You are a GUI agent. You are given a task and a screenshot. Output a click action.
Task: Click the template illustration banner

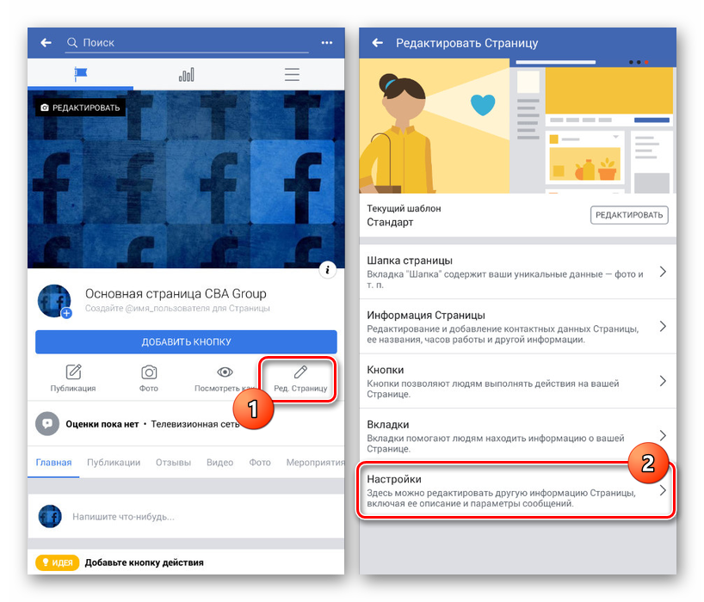click(518, 126)
